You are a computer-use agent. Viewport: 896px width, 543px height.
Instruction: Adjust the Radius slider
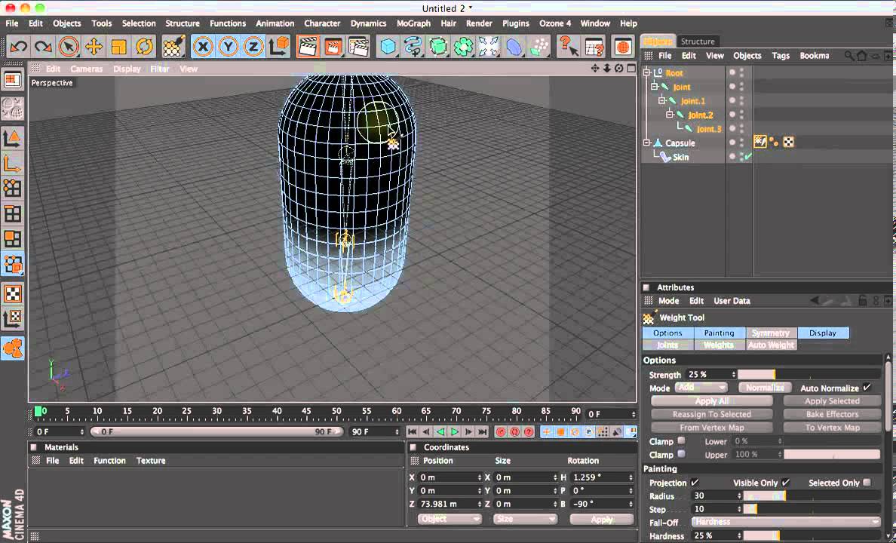tap(812, 496)
